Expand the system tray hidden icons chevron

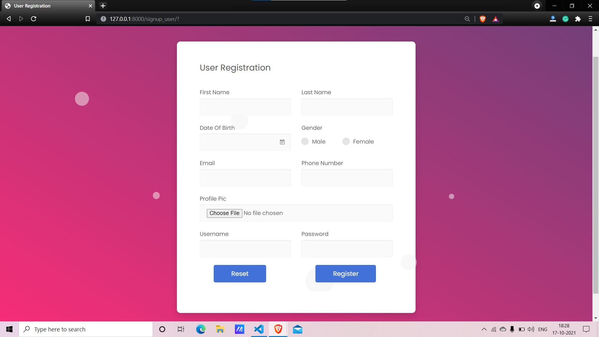point(484,329)
